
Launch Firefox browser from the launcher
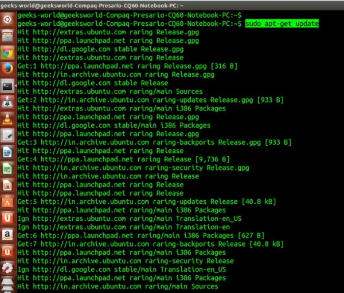7,69
